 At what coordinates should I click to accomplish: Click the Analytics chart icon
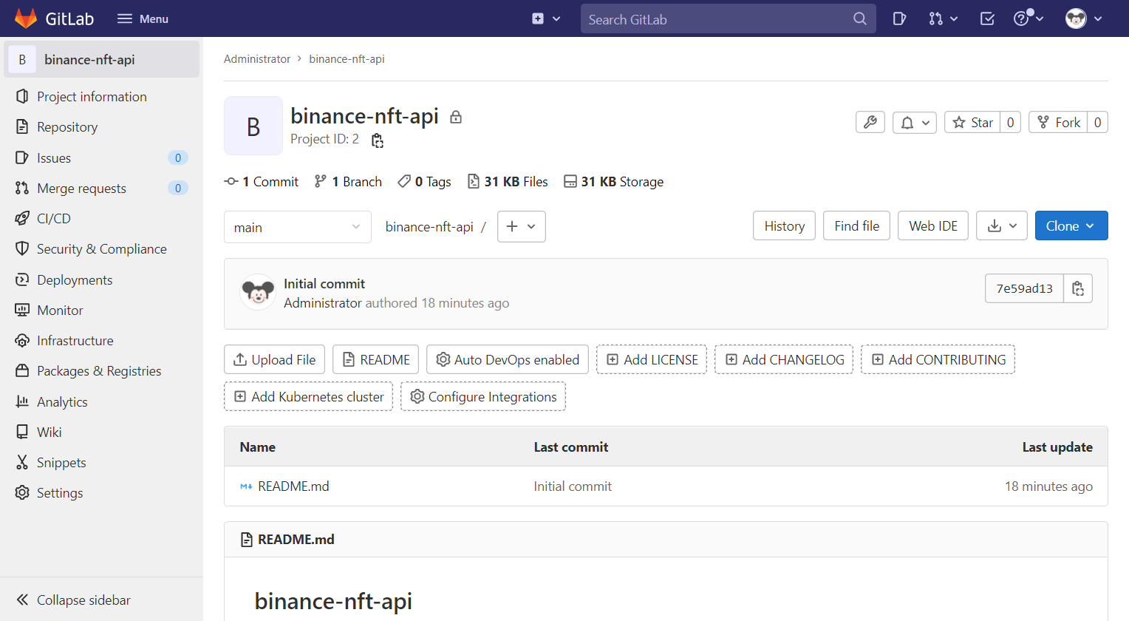point(22,401)
